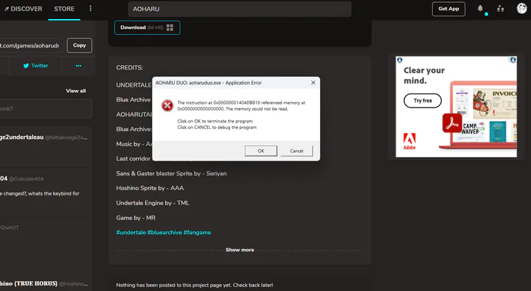Copy the game URL

click(x=79, y=45)
